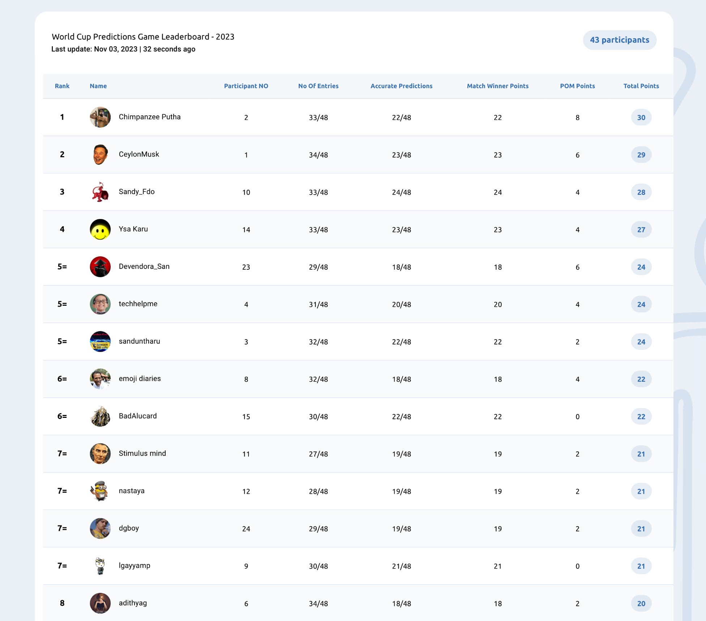The height and width of the screenshot is (621, 706).
Task: Click the Accurate Predictions column header
Action: pyautogui.click(x=401, y=86)
